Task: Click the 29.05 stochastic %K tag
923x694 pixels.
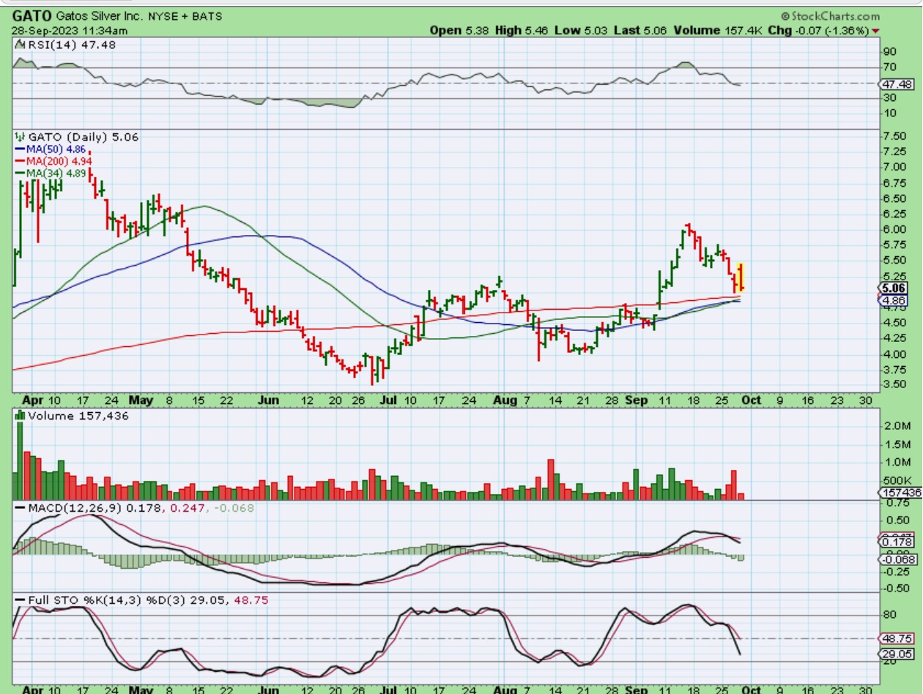Action: pyautogui.click(x=897, y=653)
